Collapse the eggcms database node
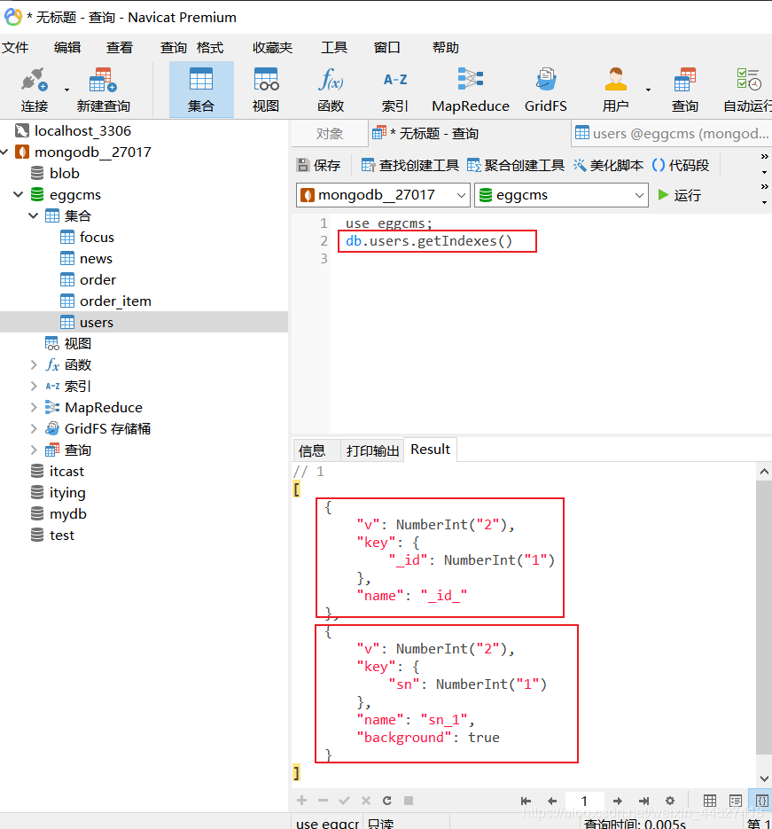 [x=18, y=194]
